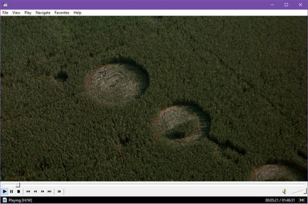Click the seek bar thumb

(x=18, y=185)
